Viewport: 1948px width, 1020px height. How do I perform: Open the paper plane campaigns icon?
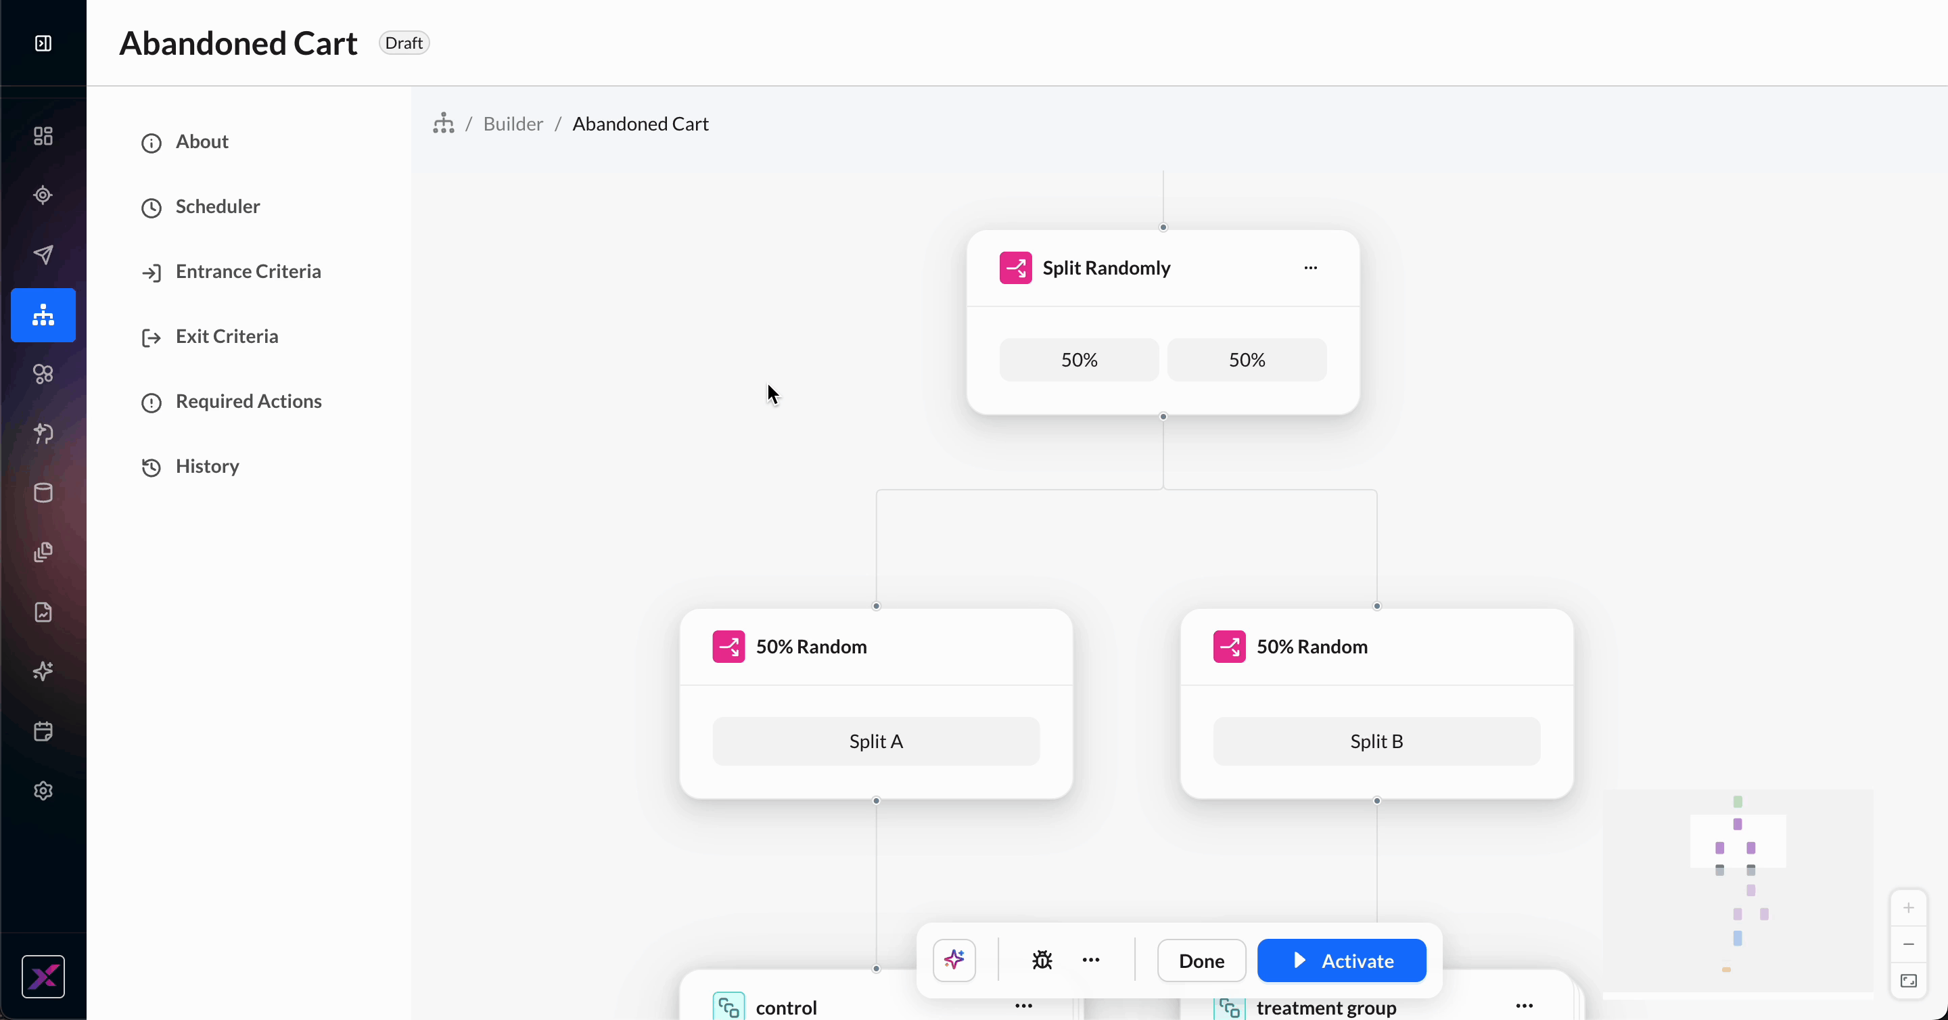click(x=43, y=255)
